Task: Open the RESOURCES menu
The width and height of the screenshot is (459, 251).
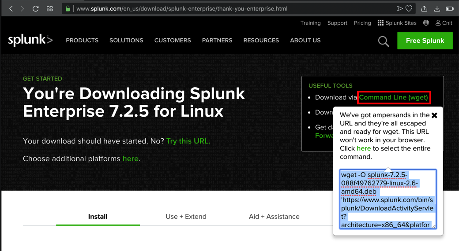Action: (x=261, y=41)
